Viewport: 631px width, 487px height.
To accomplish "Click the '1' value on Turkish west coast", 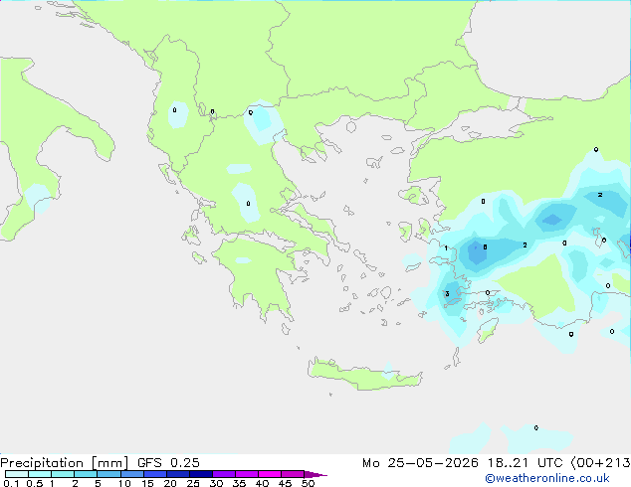I will tap(446, 247).
